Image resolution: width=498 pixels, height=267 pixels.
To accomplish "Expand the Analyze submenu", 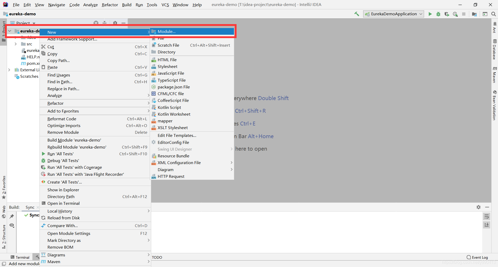I will [95, 95].
